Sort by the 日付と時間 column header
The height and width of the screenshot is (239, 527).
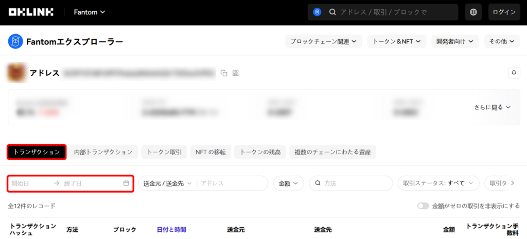pyautogui.click(x=171, y=230)
